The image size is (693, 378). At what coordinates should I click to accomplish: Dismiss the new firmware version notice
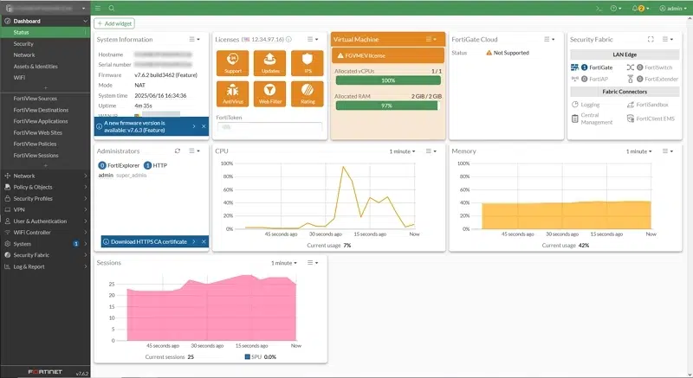204,126
